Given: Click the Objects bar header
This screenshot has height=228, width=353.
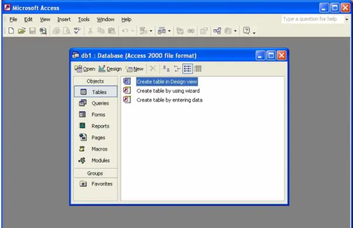Looking at the screenshot, I should coord(95,81).
